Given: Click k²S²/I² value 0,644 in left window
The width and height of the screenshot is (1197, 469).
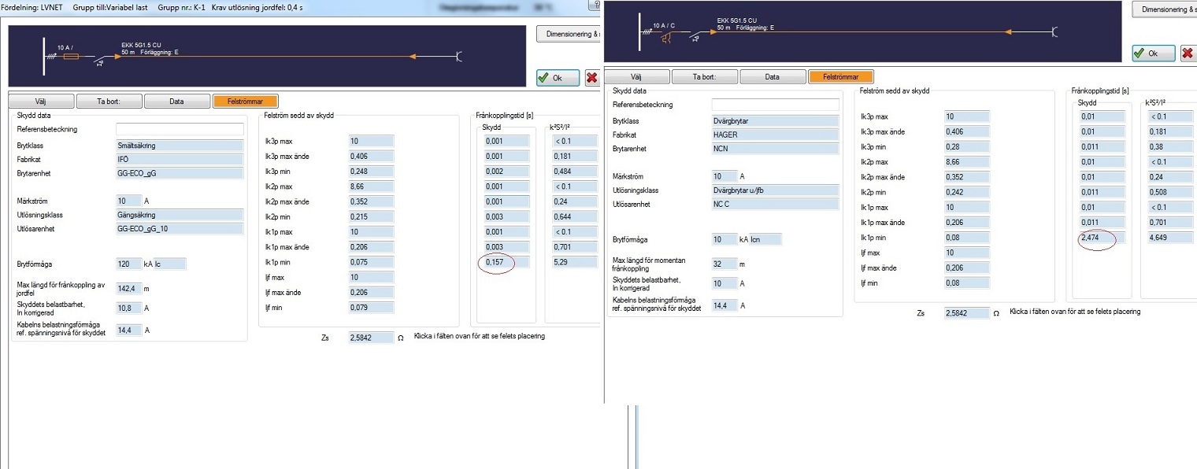Looking at the screenshot, I should tap(573, 216).
